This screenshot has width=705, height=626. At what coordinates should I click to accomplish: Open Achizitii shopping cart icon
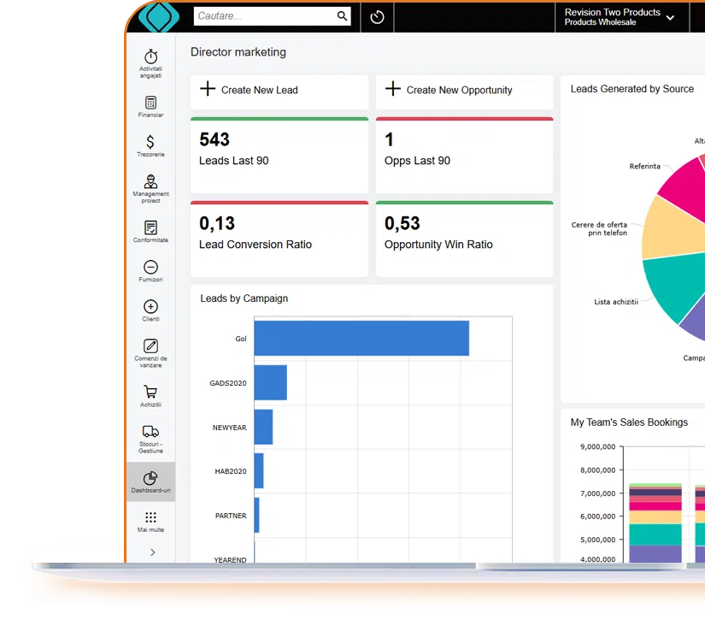coord(150,395)
